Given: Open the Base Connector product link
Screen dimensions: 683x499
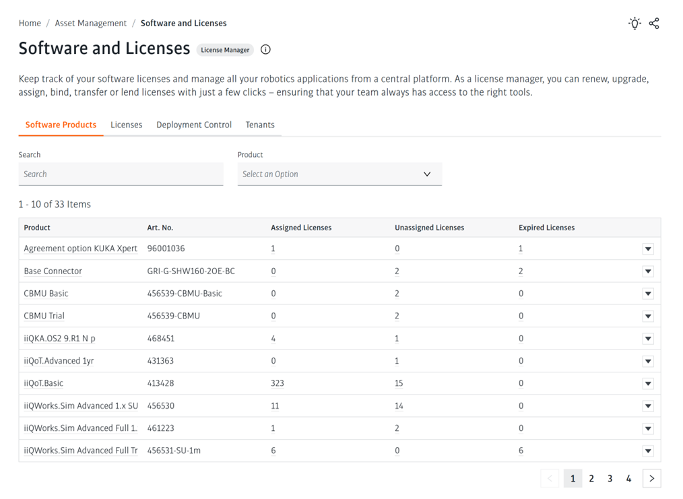Looking at the screenshot, I should pos(53,271).
